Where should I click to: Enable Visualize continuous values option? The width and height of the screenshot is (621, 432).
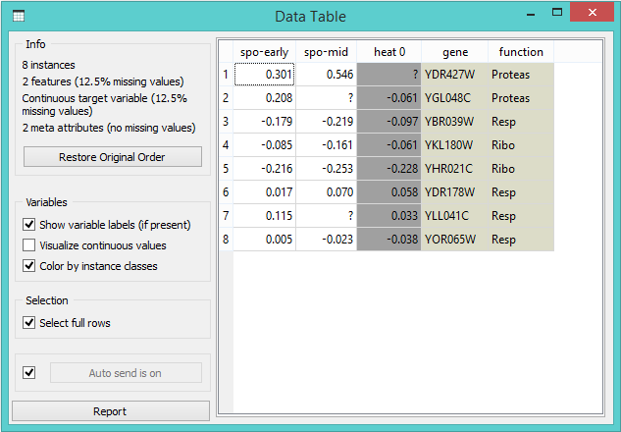(x=28, y=245)
